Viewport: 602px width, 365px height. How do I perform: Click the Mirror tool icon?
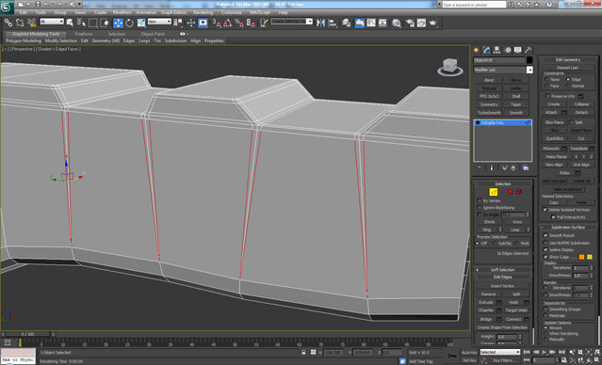click(x=320, y=23)
